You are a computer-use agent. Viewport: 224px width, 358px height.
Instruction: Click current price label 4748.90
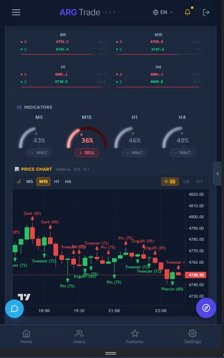[196, 275]
